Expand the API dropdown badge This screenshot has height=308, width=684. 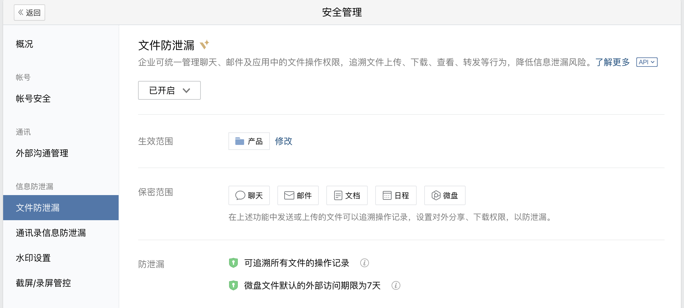[x=647, y=62]
